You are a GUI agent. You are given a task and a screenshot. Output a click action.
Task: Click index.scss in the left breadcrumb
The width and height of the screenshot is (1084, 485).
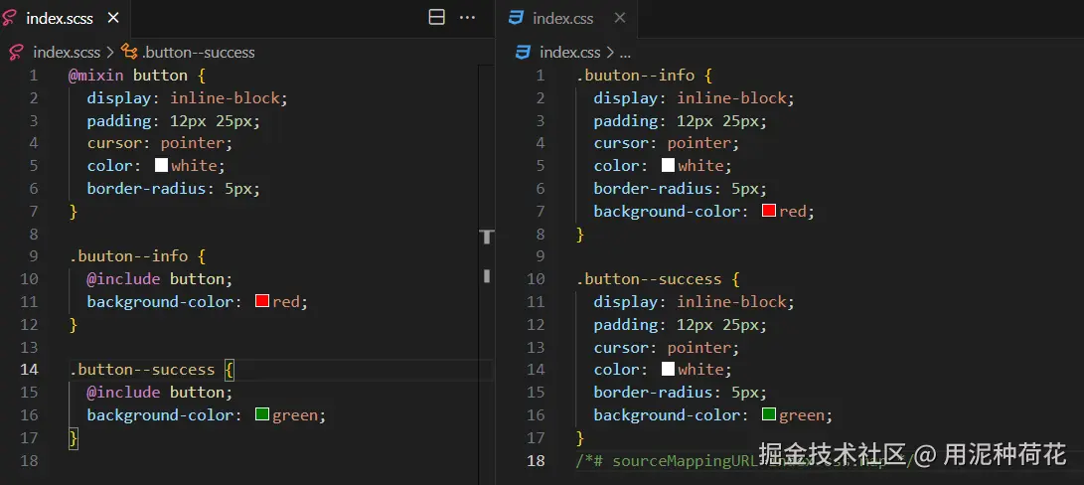pyautogui.click(x=67, y=52)
